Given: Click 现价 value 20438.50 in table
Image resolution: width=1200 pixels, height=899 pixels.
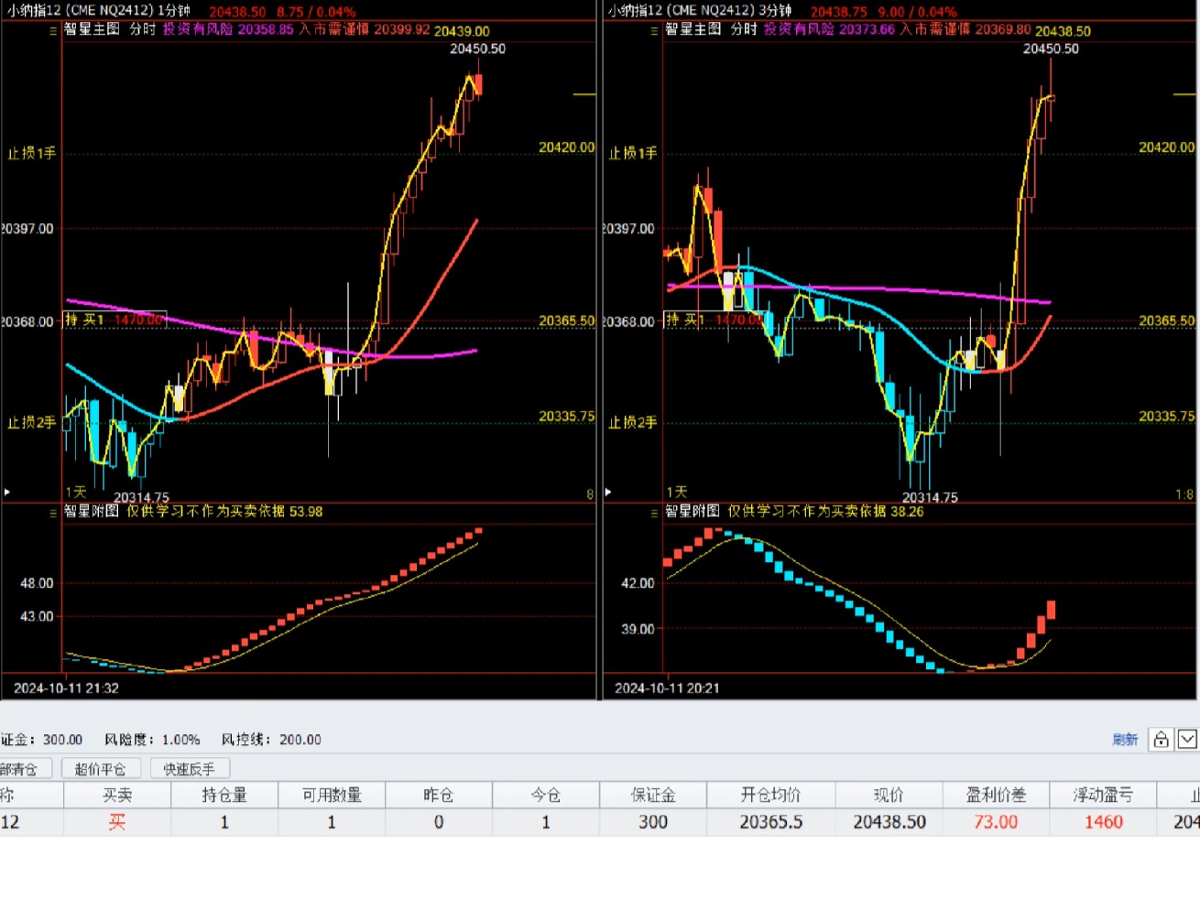Looking at the screenshot, I should click(x=889, y=822).
